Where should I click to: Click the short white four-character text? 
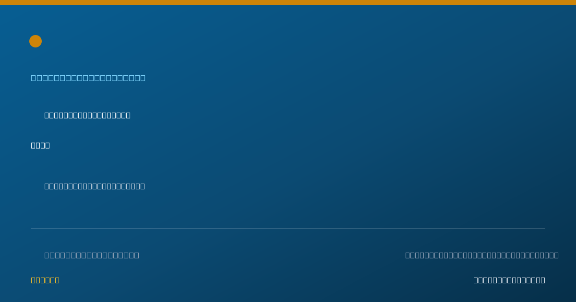[40, 145]
